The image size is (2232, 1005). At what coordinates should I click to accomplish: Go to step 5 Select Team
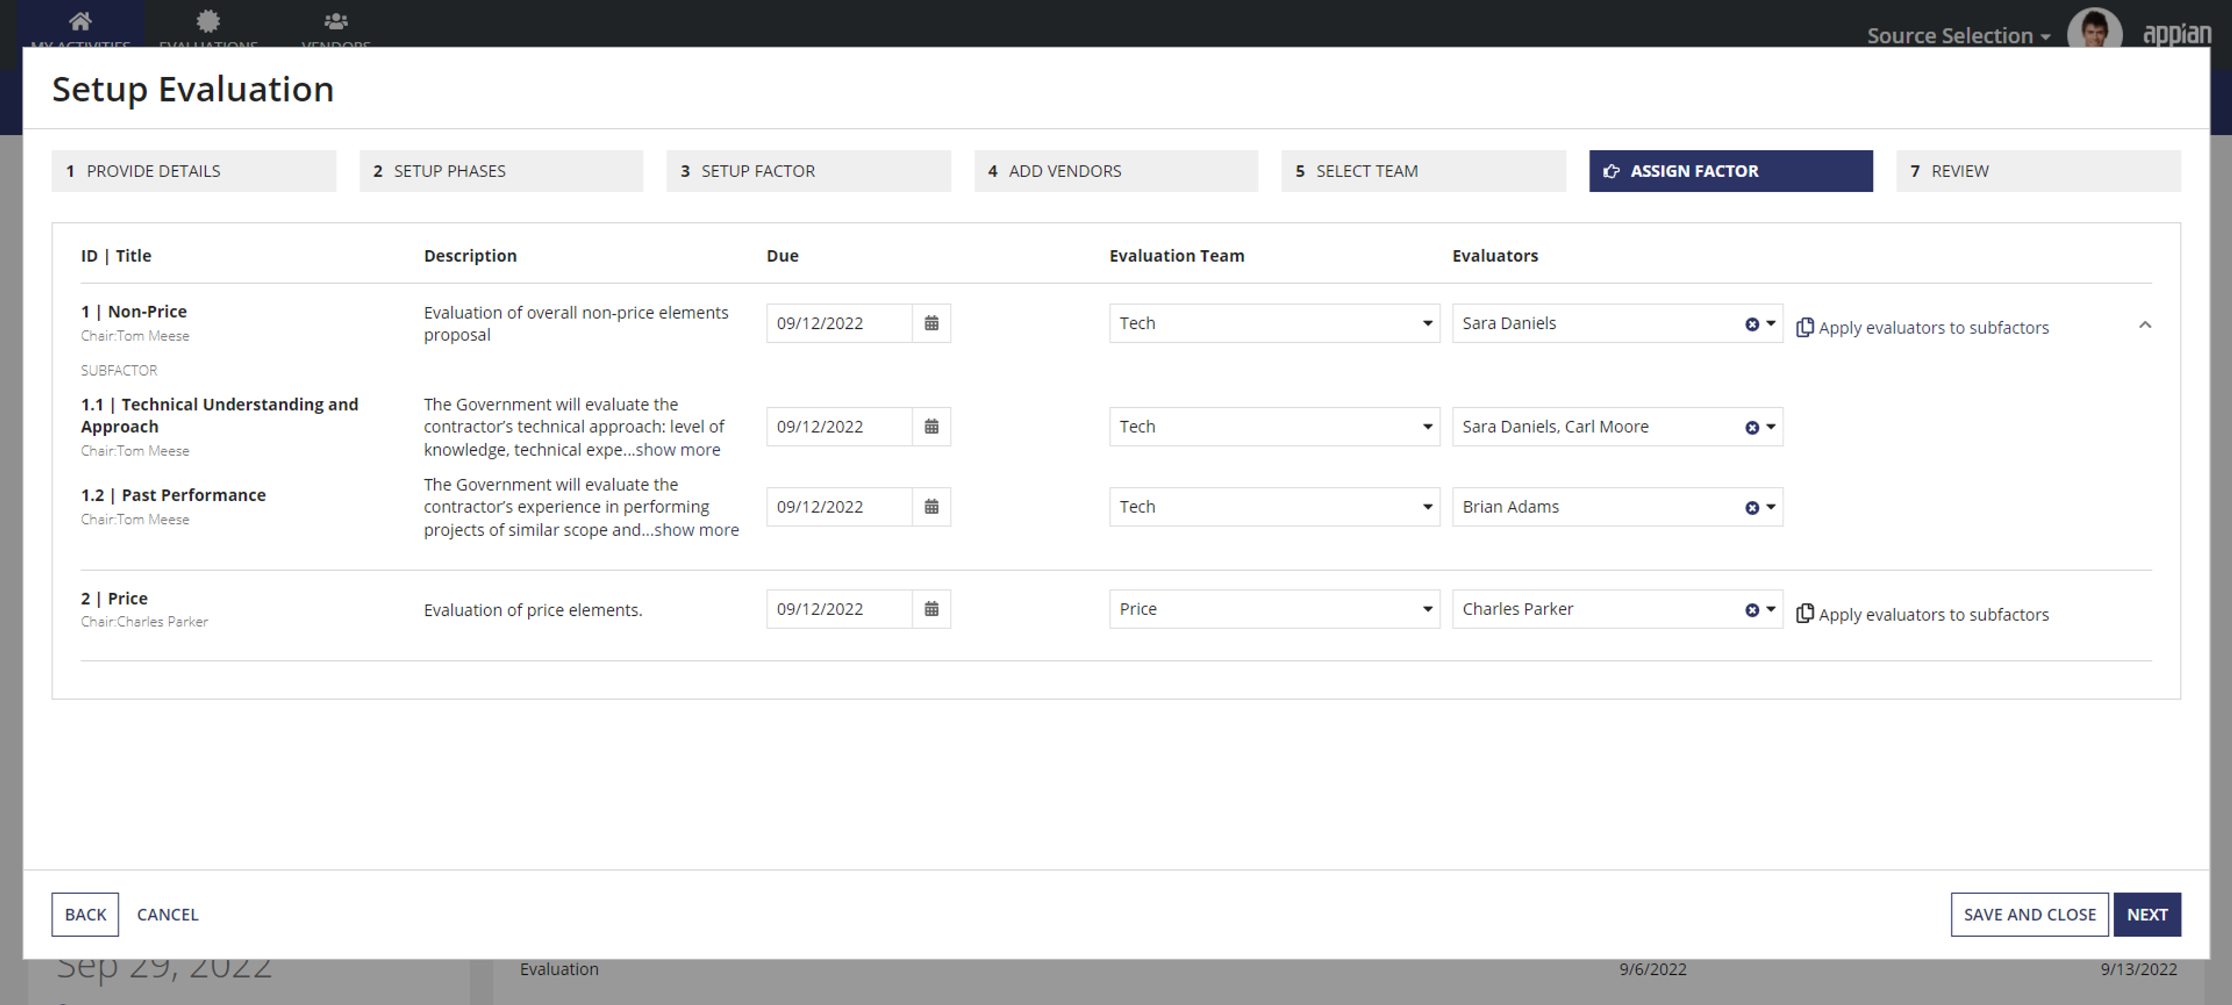(1423, 171)
